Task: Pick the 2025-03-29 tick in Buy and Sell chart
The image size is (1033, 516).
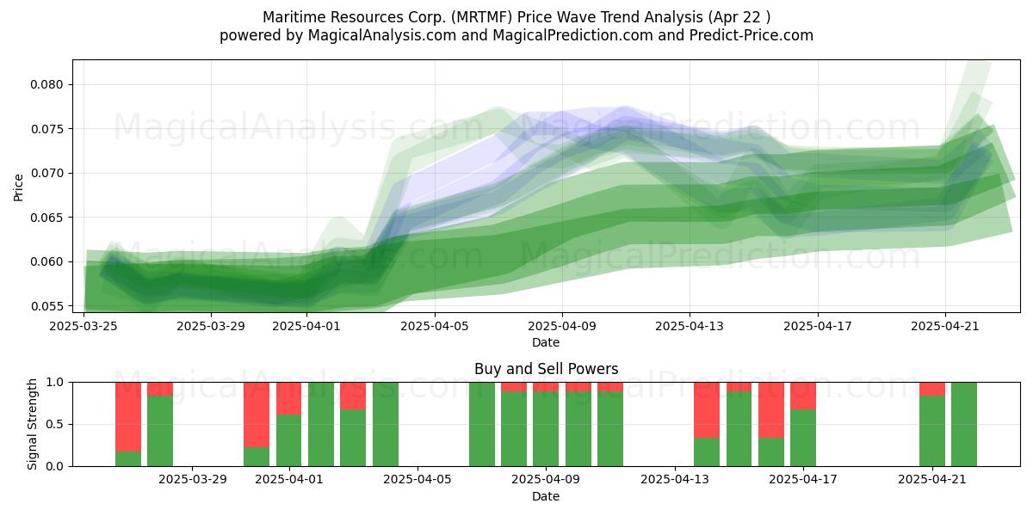Action: click(x=193, y=480)
